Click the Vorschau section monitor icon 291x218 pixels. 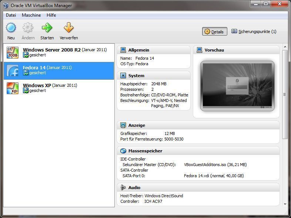pyautogui.click(x=199, y=50)
